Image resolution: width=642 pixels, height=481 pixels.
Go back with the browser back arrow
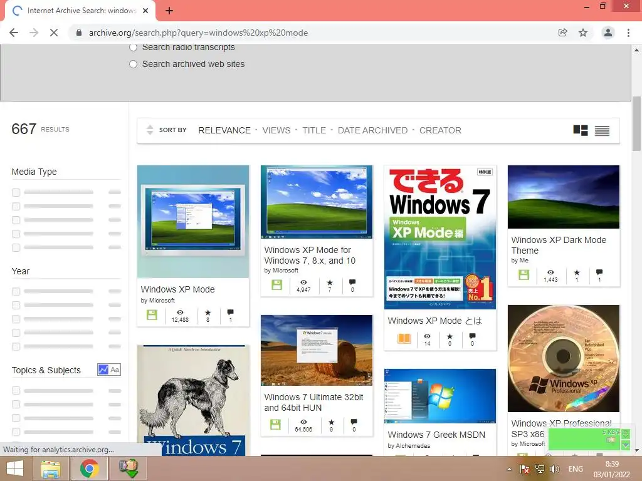(14, 33)
